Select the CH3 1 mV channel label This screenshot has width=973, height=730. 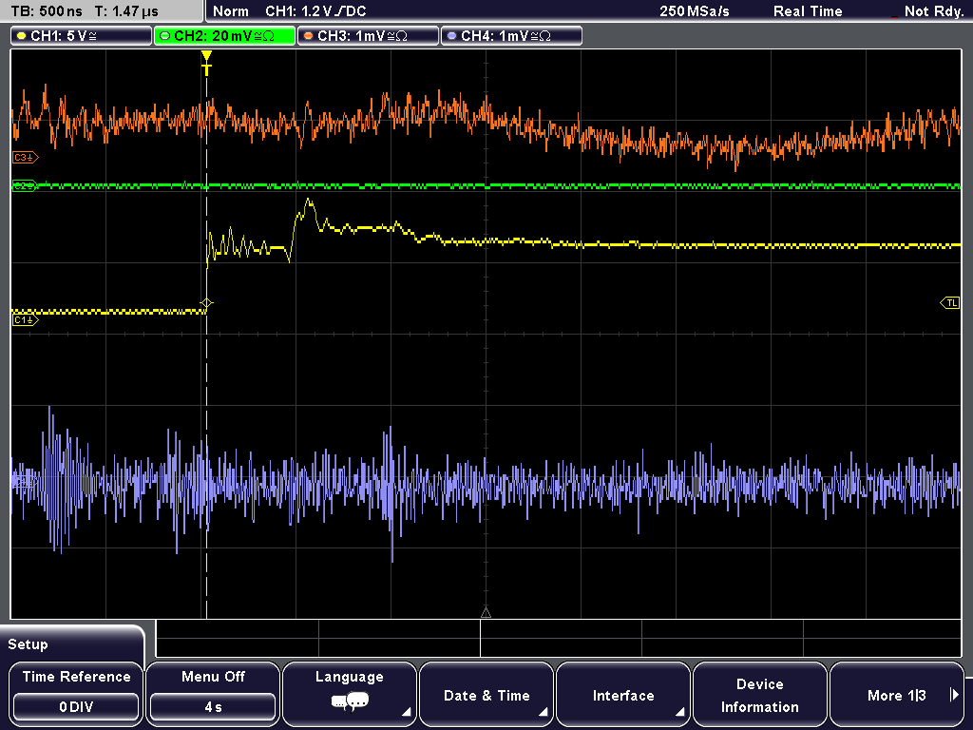click(x=368, y=36)
